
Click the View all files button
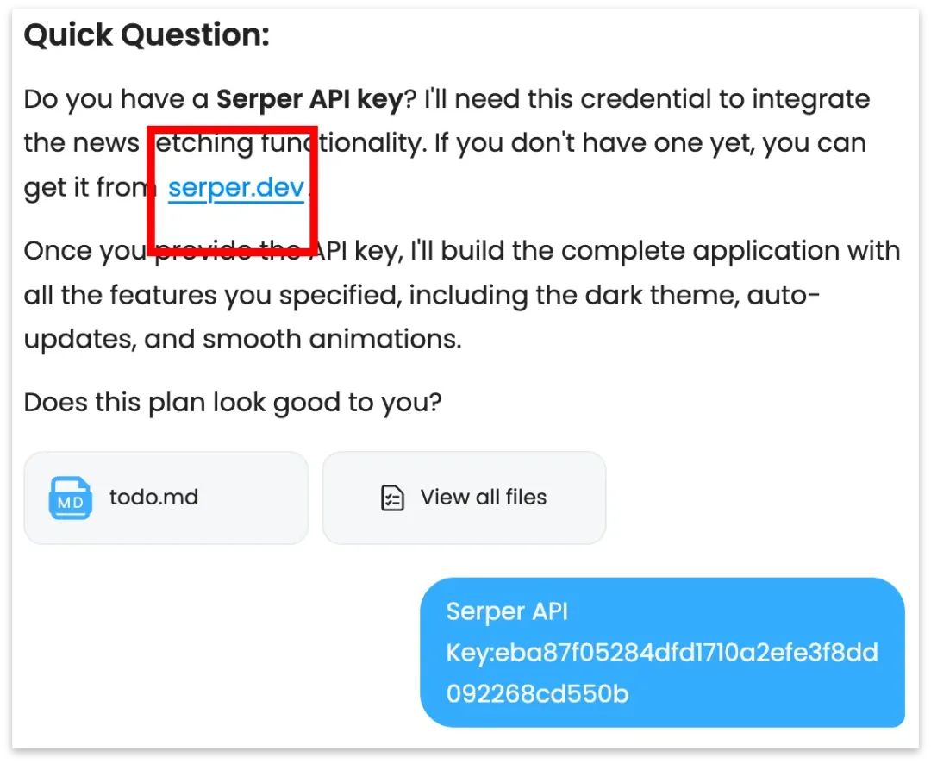coord(464,498)
